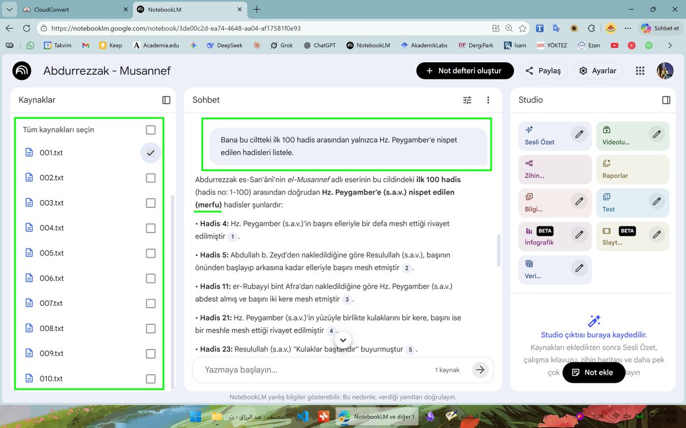Click the Paylaş share button

tap(543, 71)
